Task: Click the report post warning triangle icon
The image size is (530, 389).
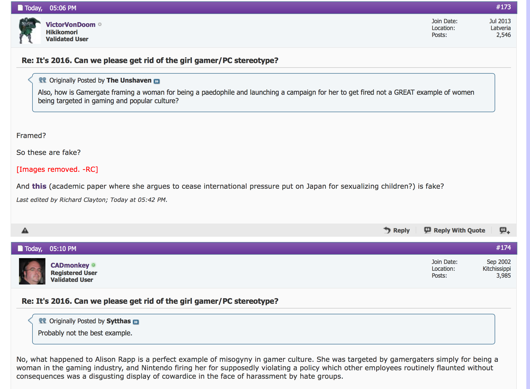Action: 25,230
